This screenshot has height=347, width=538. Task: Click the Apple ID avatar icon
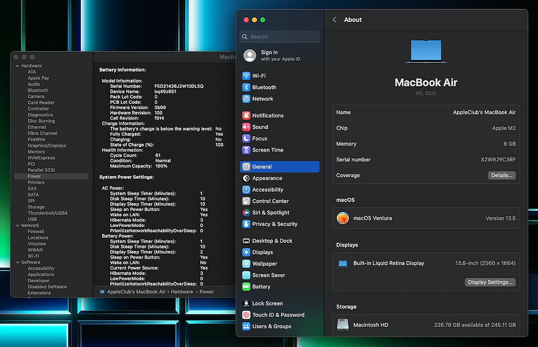tap(250, 55)
